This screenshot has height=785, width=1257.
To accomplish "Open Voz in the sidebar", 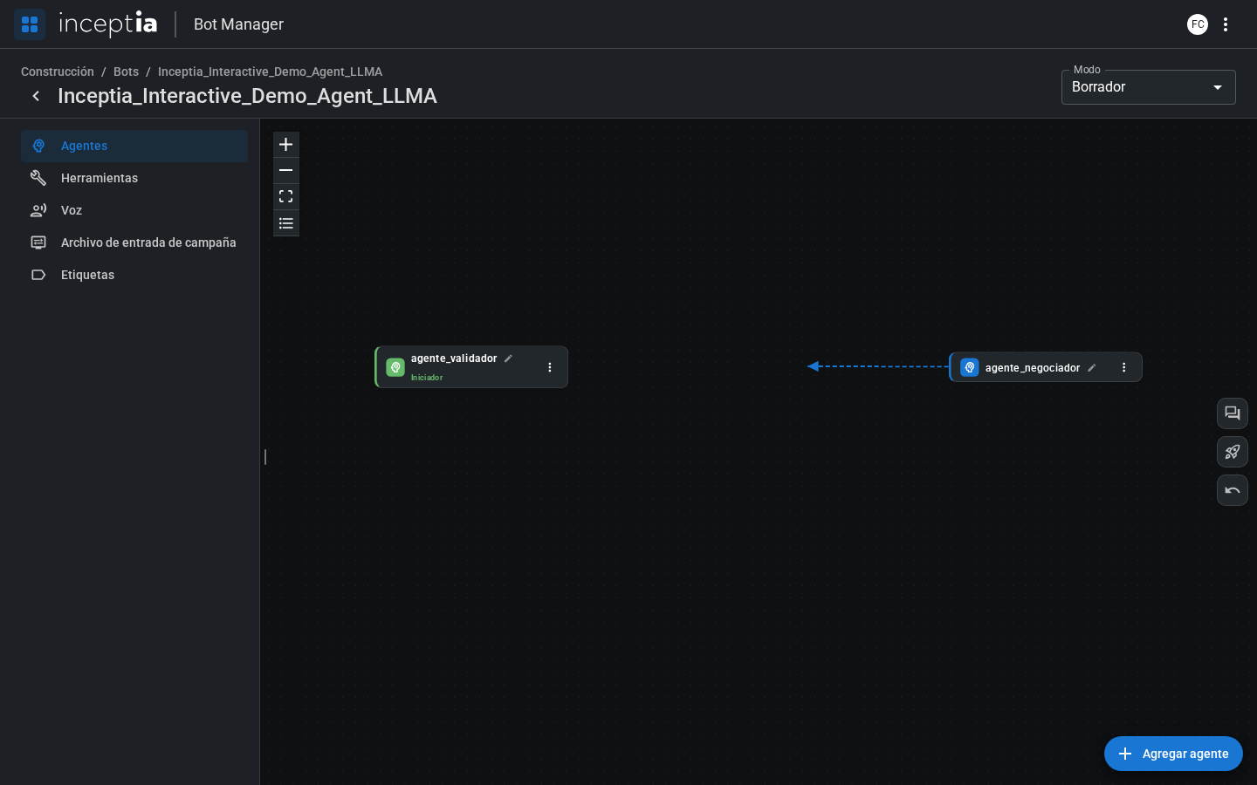I will [x=134, y=210].
